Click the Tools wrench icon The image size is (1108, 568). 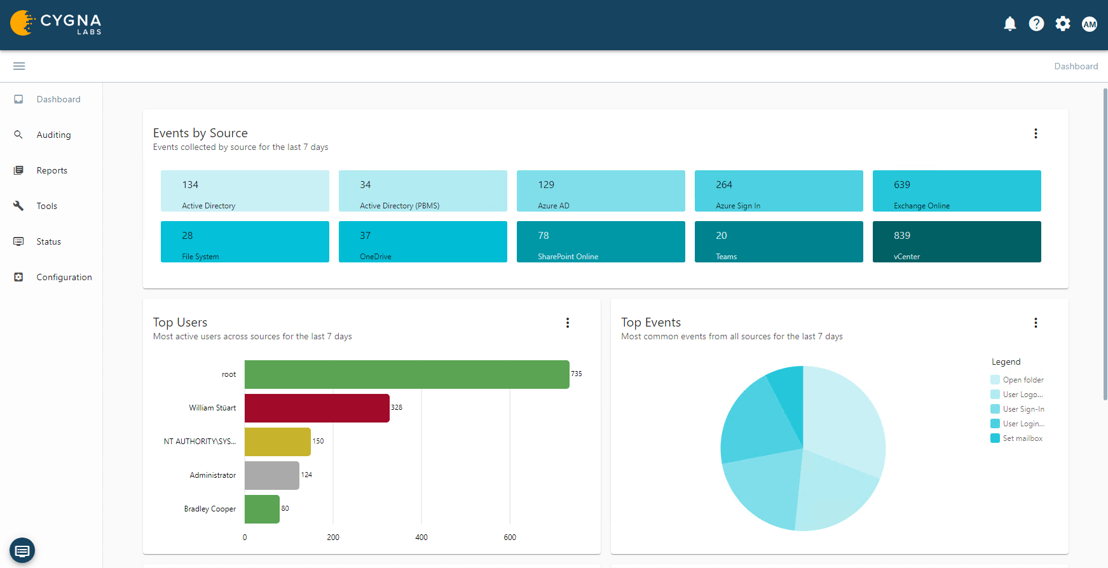pos(18,206)
